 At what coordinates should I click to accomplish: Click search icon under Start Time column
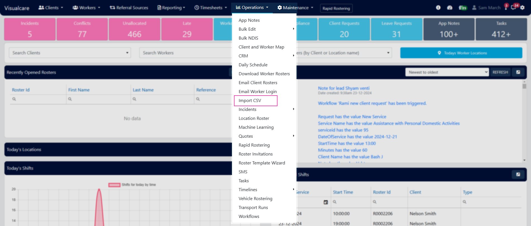pos(334,202)
